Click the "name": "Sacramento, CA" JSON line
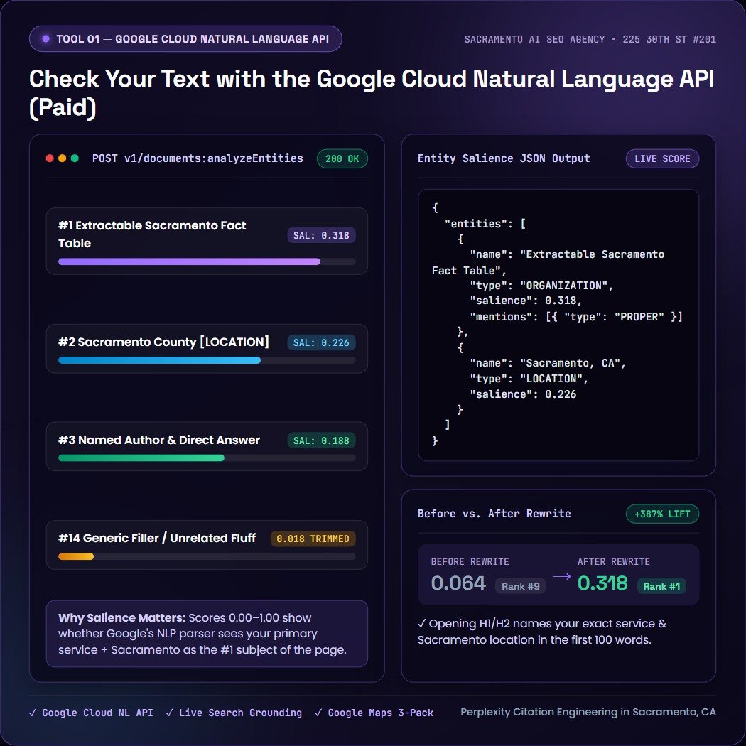This screenshot has height=746, width=746. [x=548, y=363]
